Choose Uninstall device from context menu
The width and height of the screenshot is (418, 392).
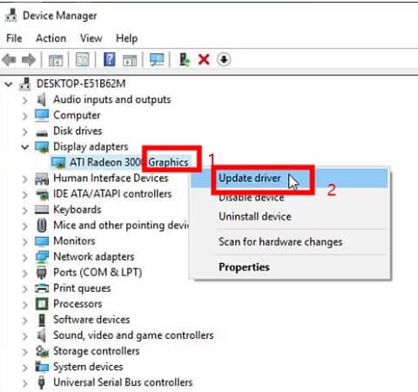coord(289,217)
